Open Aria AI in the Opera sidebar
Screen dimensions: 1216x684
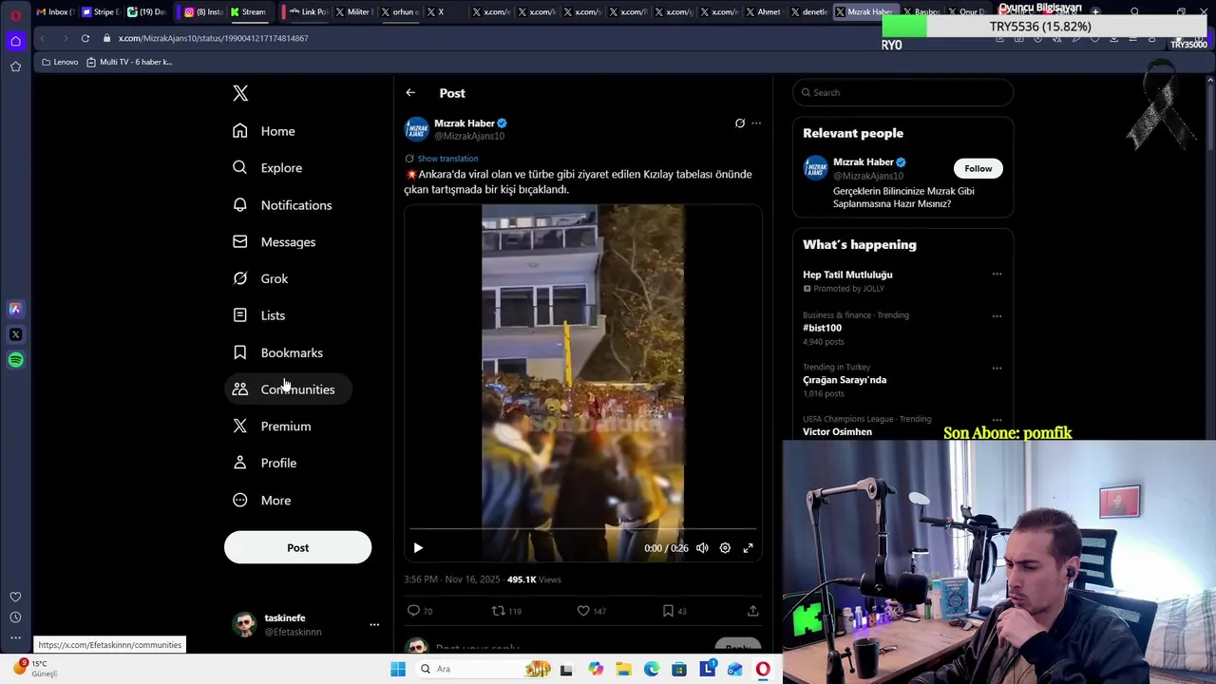tap(16, 309)
